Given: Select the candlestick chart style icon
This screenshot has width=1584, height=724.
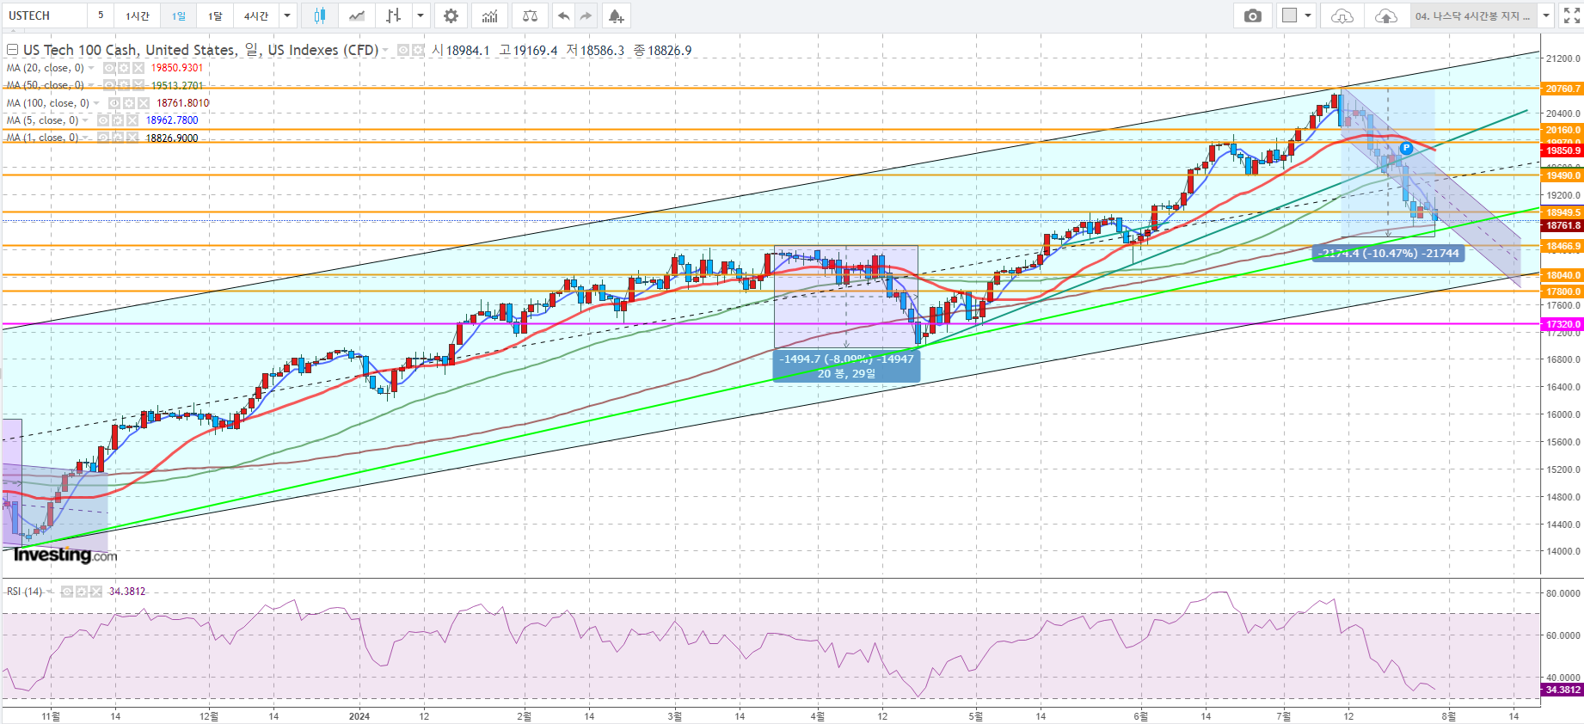Looking at the screenshot, I should pyautogui.click(x=320, y=15).
